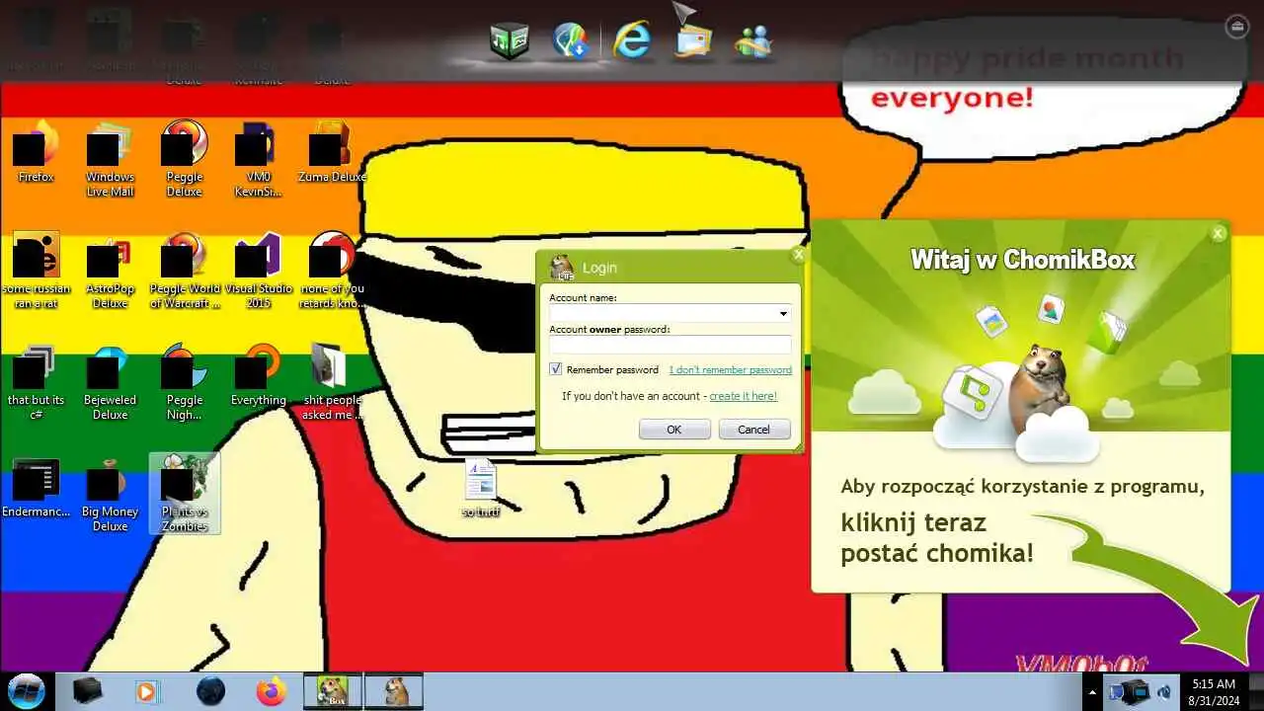Open 'none of you retards kno...' icon
1264x711 pixels.
(332, 270)
